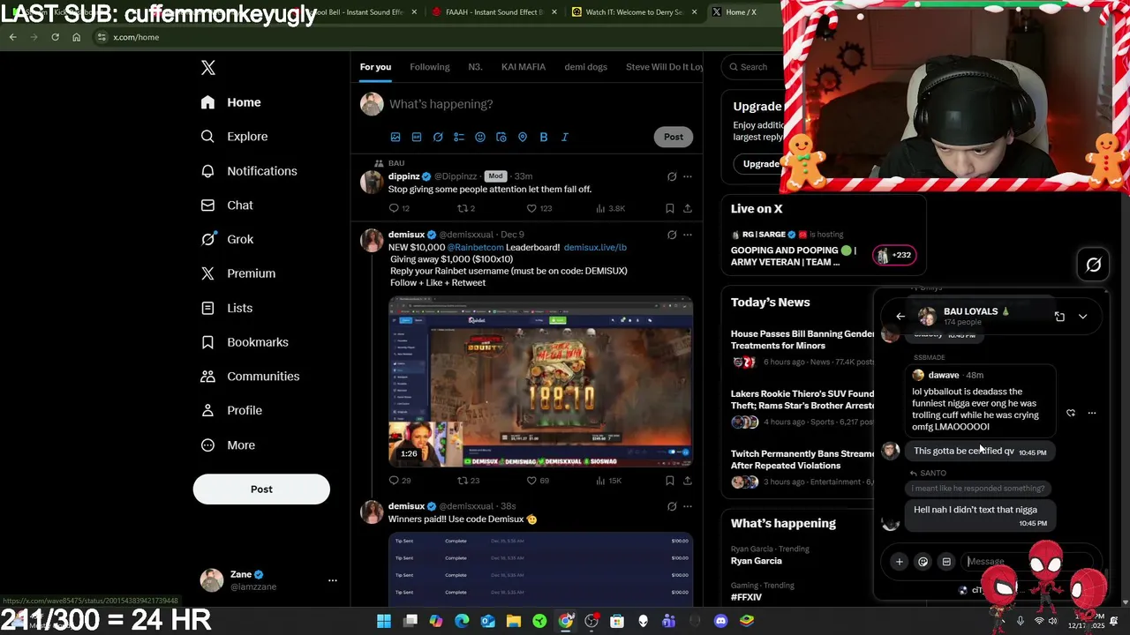
Task: Open account options next to Zane
Action: point(333,580)
